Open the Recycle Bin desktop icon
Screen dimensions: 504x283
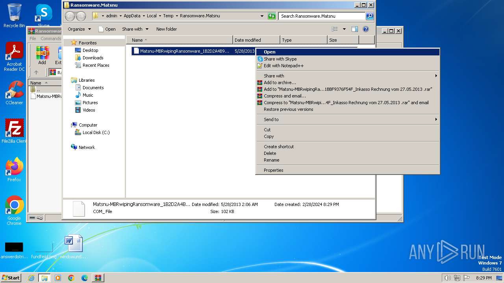point(14,16)
